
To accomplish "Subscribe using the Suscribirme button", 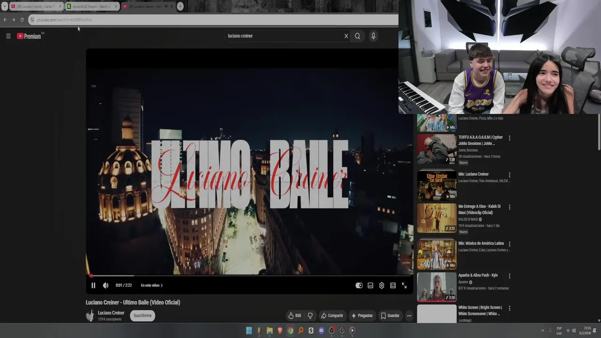I will [142, 315].
